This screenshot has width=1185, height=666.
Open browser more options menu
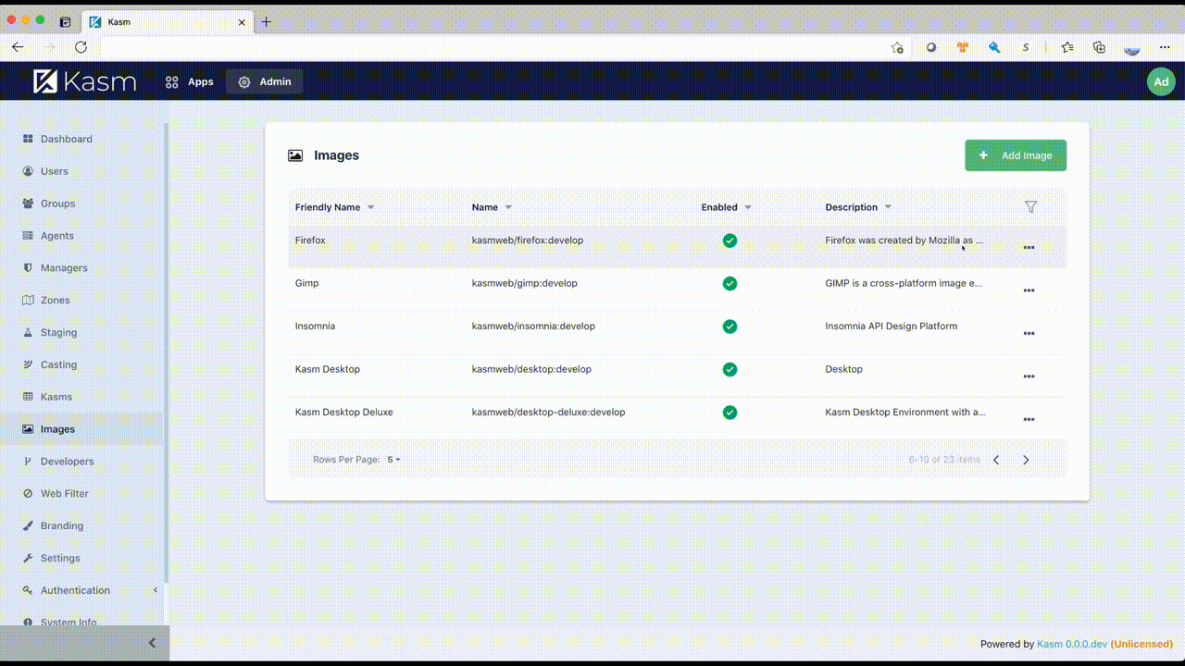point(1165,47)
